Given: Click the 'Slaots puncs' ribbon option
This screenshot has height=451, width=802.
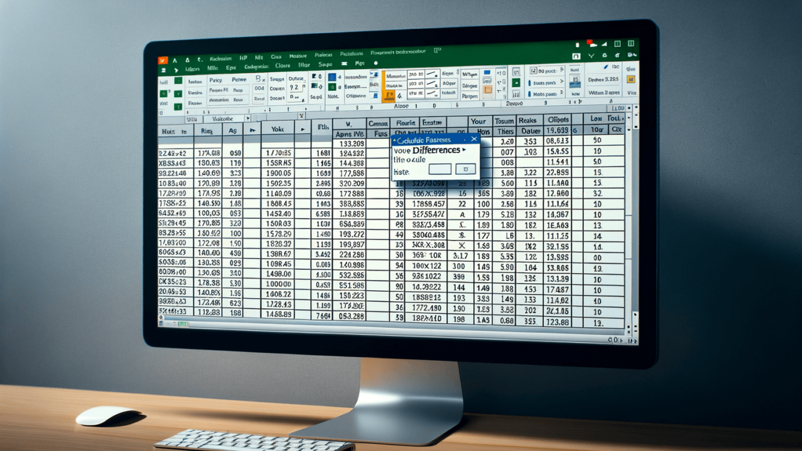Looking at the screenshot, I should tap(544, 83).
